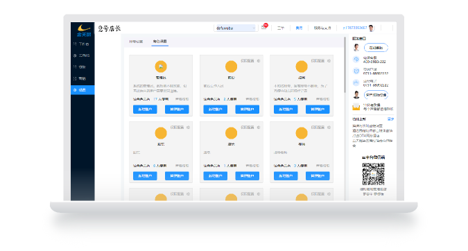Screen dimensions: 468x251
Task: Click the vertical scrollbar beside the role cards
Action: click(x=345, y=64)
